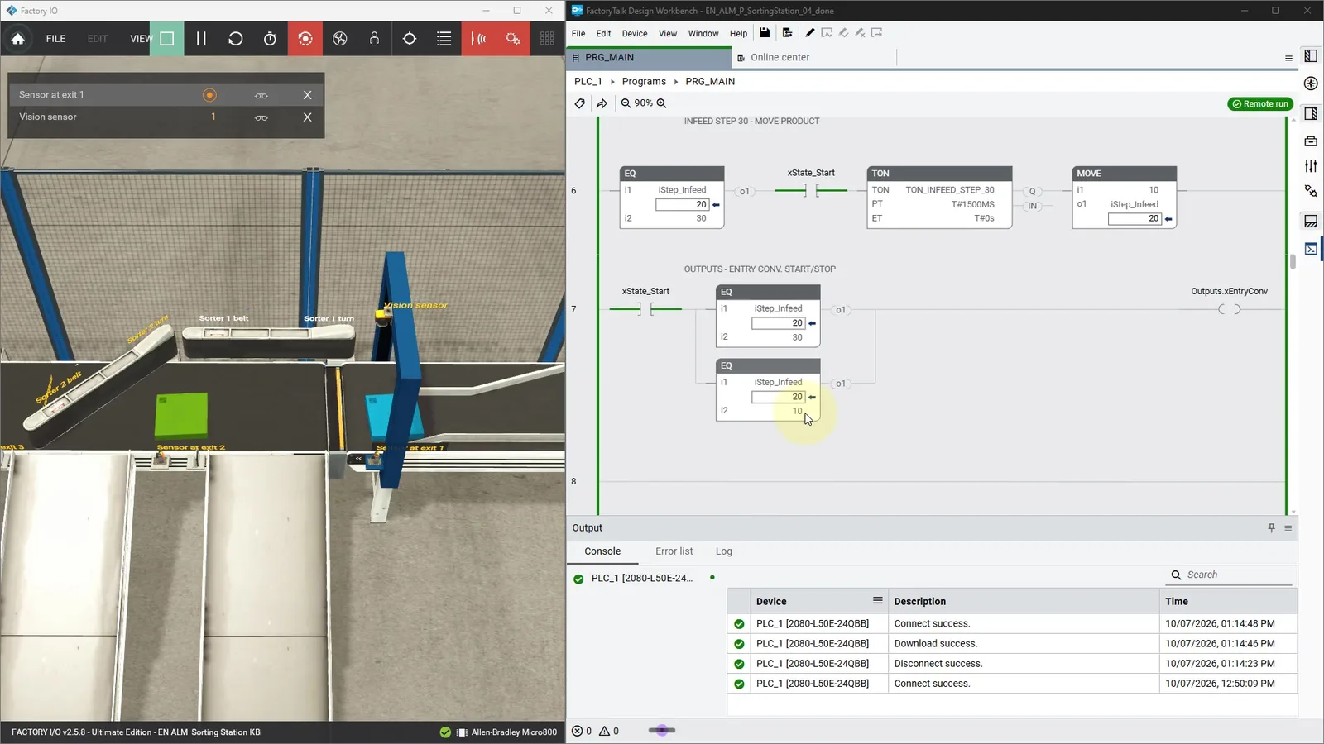This screenshot has width=1324, height=744.
Task: Zoom out the ladder editor
Action: [x=626, y=103]
